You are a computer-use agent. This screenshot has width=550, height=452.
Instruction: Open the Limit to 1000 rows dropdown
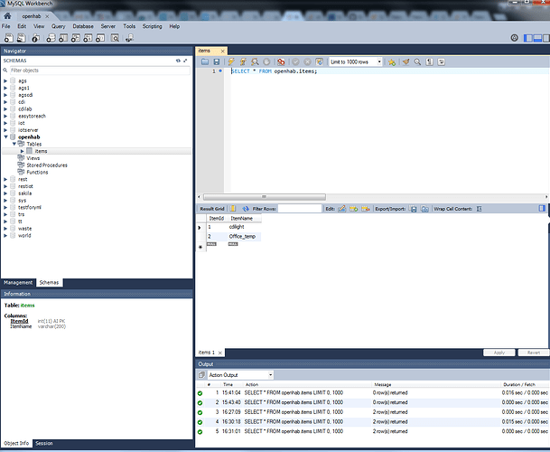coord(356,62)
